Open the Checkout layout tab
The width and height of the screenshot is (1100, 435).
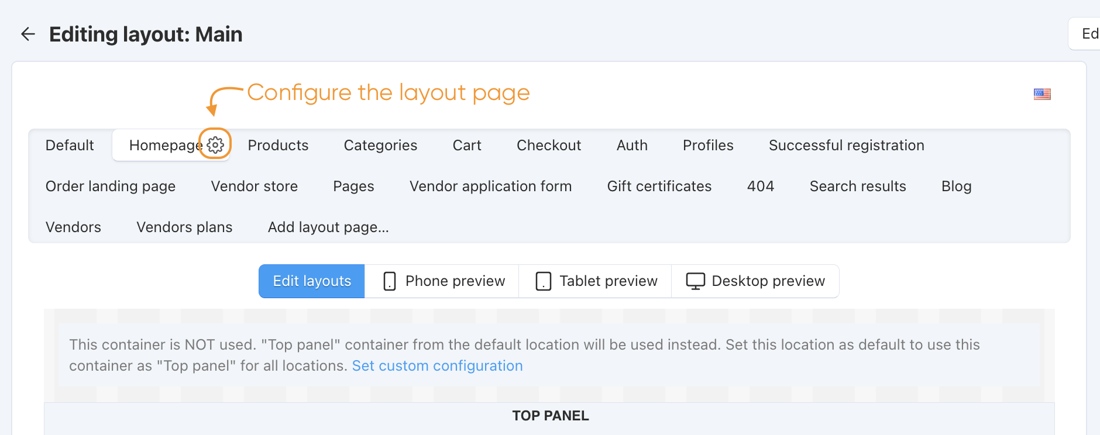pos(549,145)
